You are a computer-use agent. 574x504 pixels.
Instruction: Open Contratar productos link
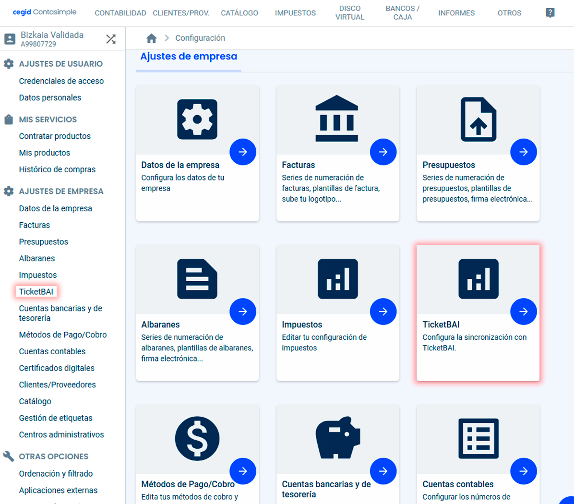click(x=55, y=136)
